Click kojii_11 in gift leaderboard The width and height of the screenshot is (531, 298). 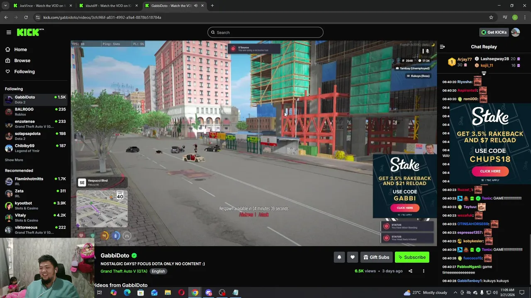(487, 65)
